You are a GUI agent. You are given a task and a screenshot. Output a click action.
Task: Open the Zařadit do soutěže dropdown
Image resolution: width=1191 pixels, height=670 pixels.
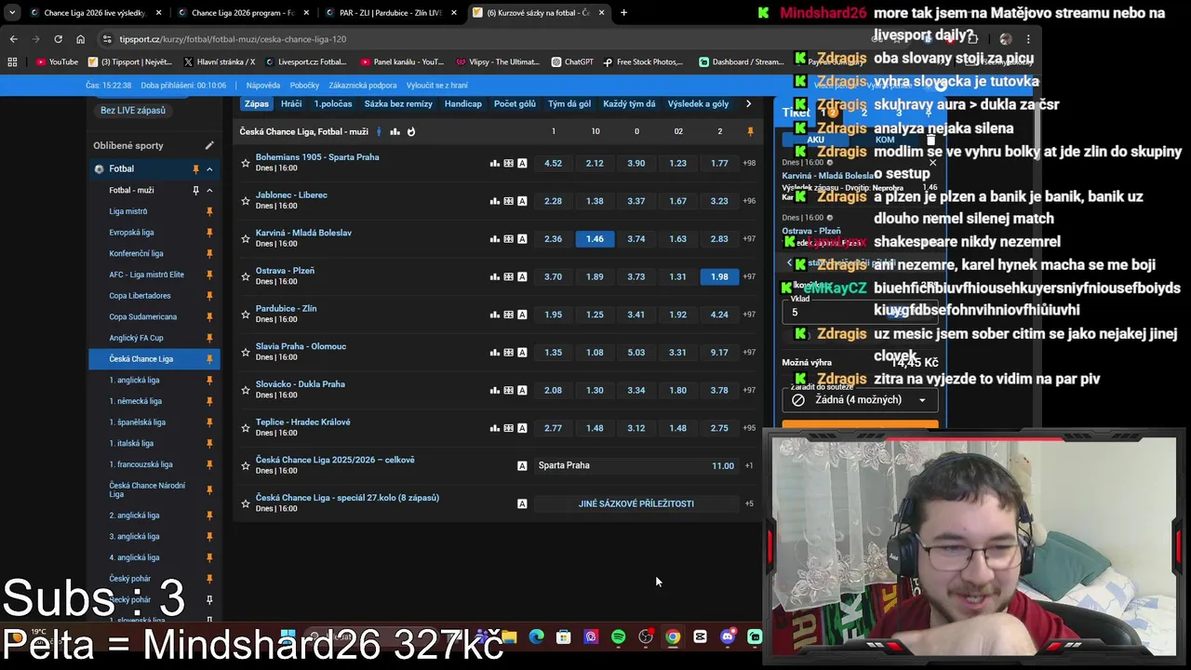[x=860, y=400]
